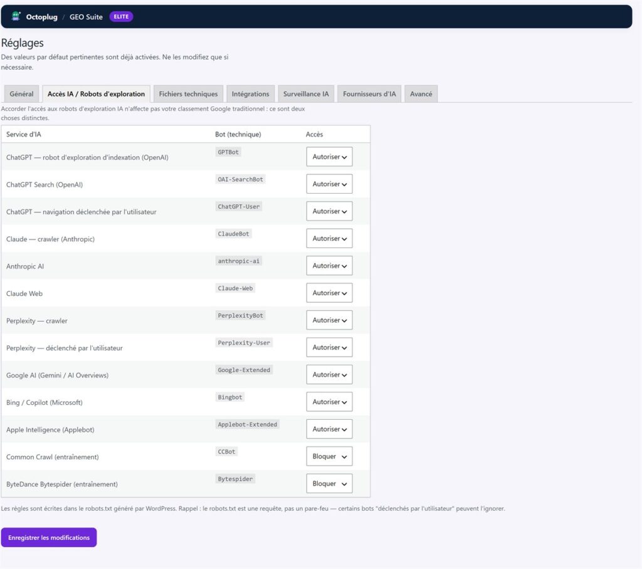Screen dimensions: 642x569
Task: Click the Octoplug logo icon
Action: click(16, 16)
